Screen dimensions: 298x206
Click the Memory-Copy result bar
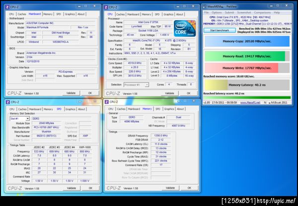pyautogui.click(x=247, y=41)
